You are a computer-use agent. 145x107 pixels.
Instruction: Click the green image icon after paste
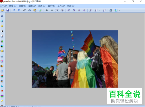40,10
